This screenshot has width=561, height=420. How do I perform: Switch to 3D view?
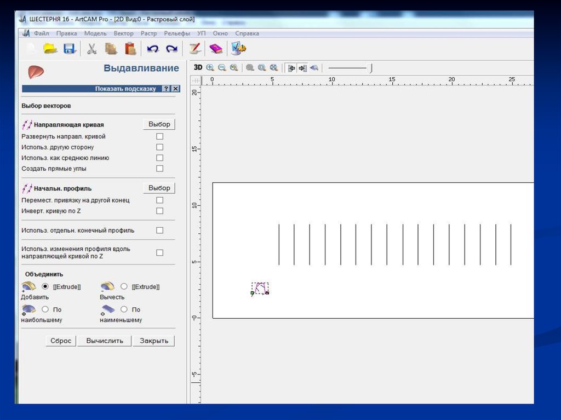tap(198, 67)
